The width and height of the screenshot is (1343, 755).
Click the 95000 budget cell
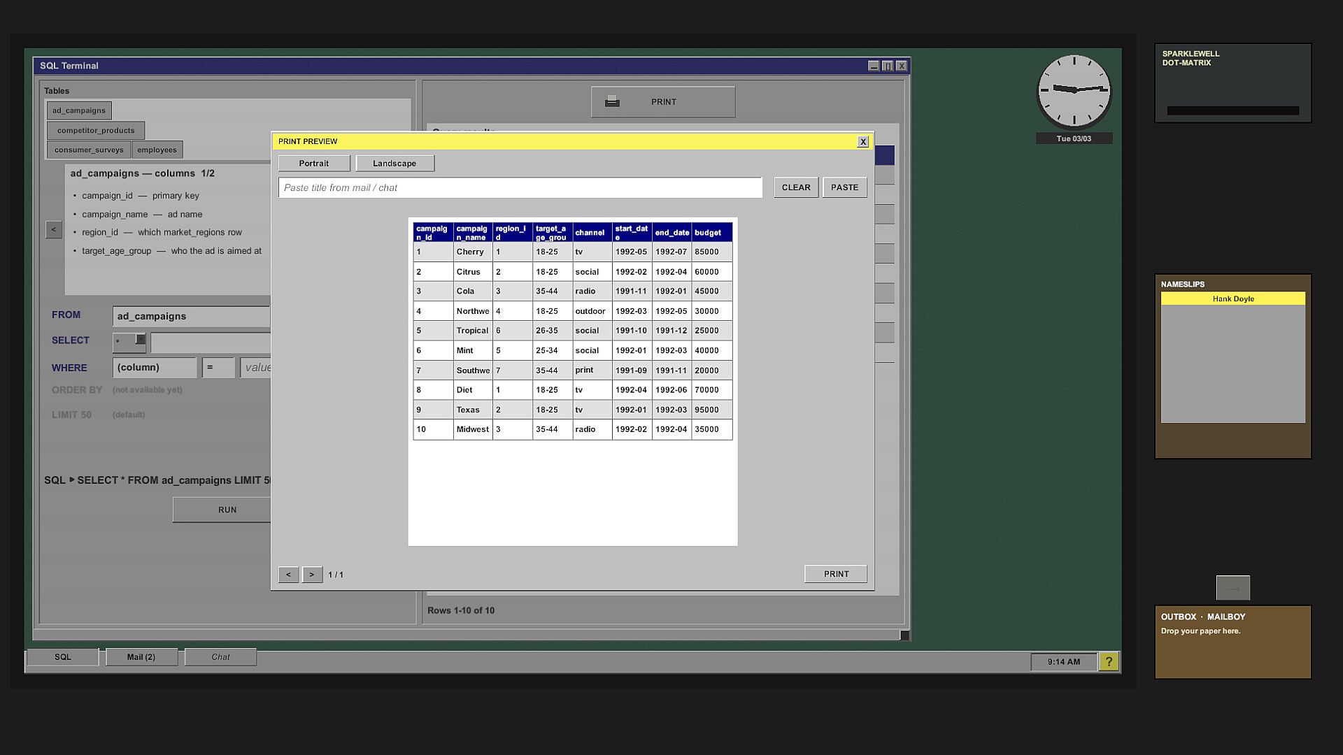tap(711, 410)
